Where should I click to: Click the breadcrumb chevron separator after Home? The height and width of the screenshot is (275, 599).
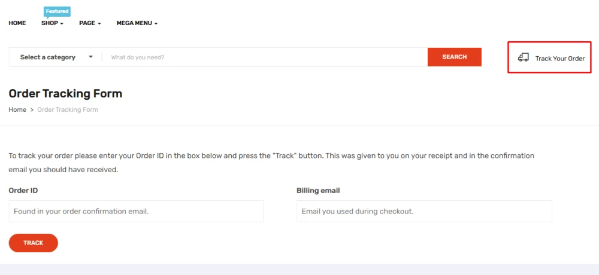pyautogui.click(x=32, y=110)
